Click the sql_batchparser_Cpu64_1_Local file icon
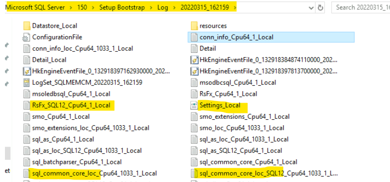This screenshot has width=390, height=182. [x=26, y=162]
